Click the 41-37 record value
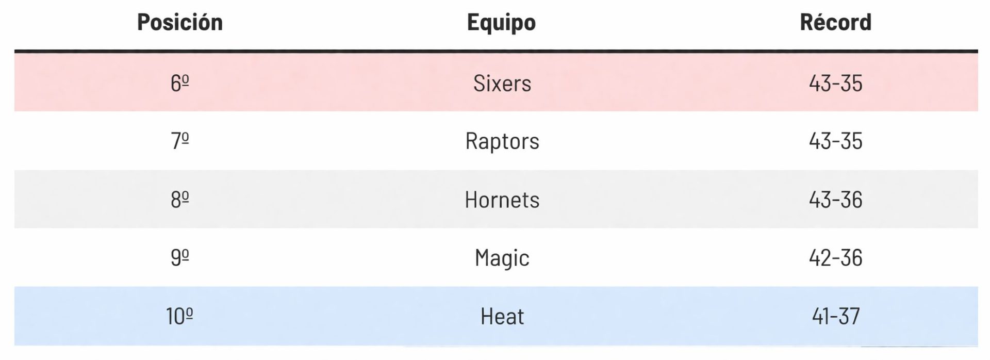Image resolution: width=990 pixels, height=360 pixels. (835, 316)
